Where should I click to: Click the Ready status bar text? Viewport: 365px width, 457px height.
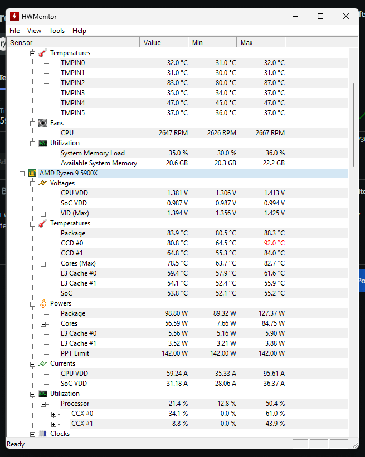coord(16,444)
